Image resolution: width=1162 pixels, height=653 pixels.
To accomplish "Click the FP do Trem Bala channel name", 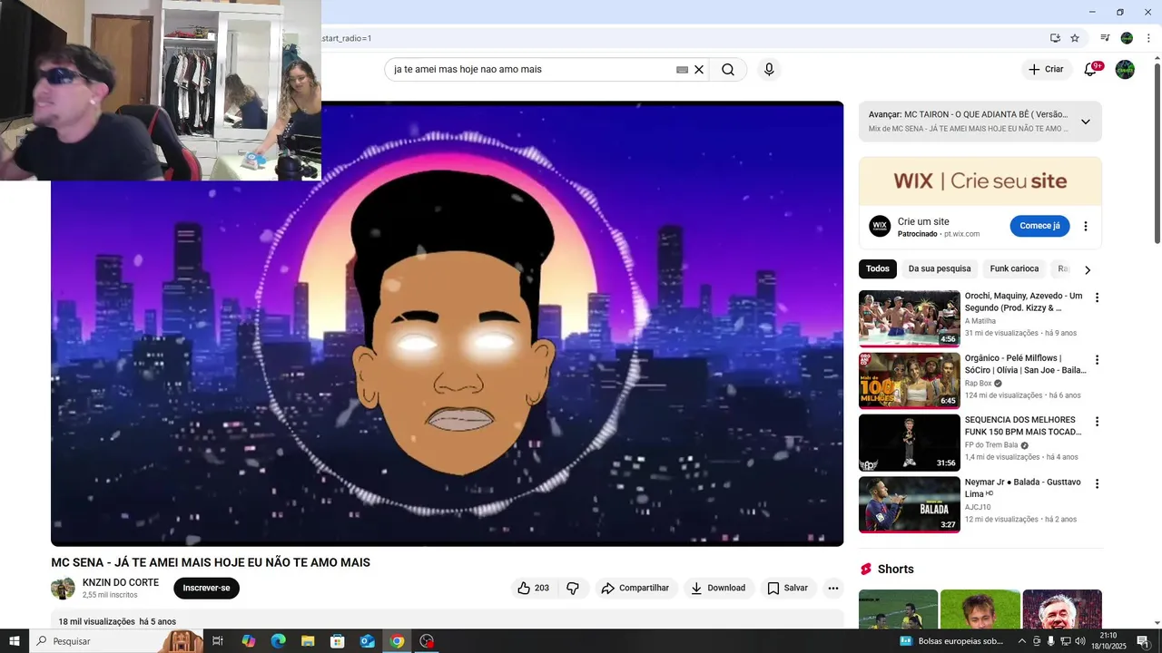I will [x=991, y=445].
